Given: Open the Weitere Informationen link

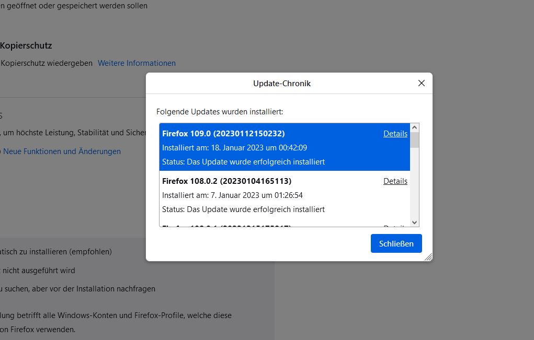Looking at the screenshot, I should pyautogui.click(x=137, y=63).
